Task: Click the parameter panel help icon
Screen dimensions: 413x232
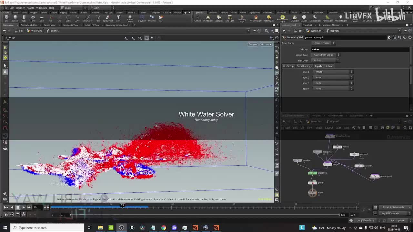Action: 410,37
